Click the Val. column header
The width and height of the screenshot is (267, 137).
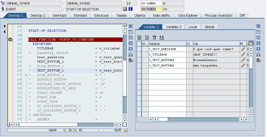click(x=216, y=44)
